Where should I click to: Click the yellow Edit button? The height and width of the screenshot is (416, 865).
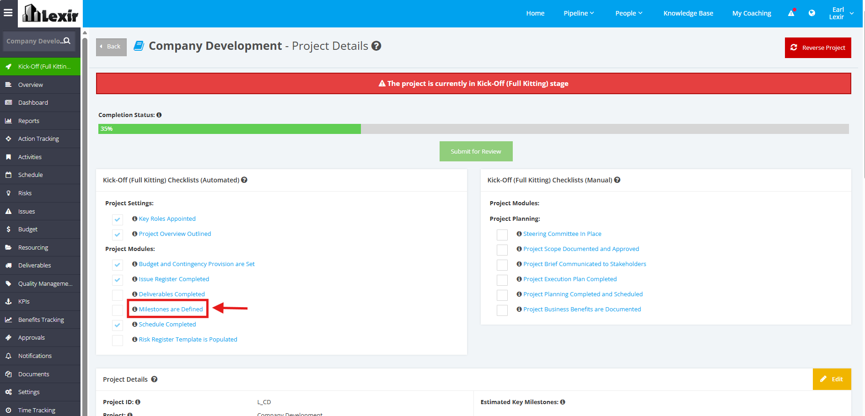pos(832,379)
